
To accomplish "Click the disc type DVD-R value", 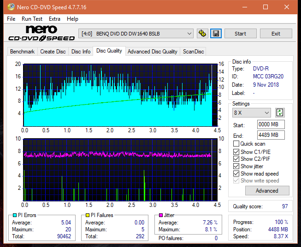I will pyautogui.click(x=261, y=69).
